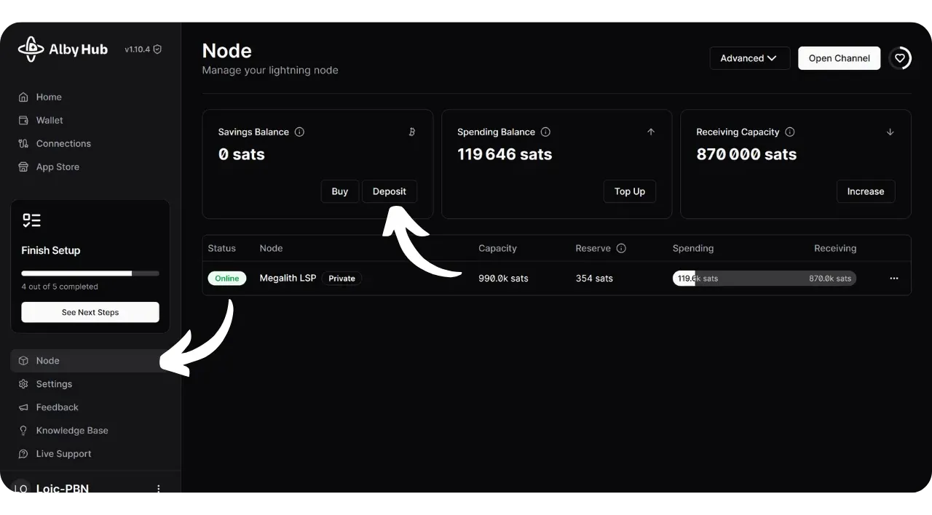This screenshot has height=515, width=932.
Task: Click the Receiving Capacity info icon
Action: tap(790, 132)
